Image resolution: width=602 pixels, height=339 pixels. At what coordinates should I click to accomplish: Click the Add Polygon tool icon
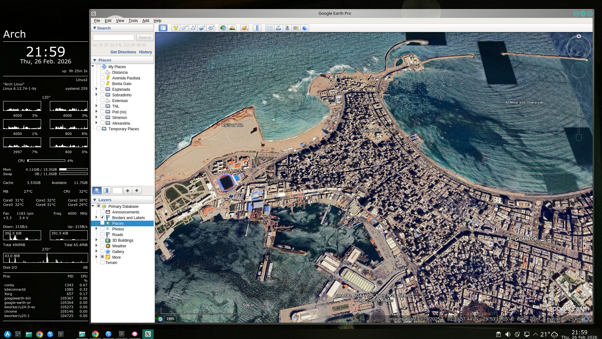tap(184, 28)
